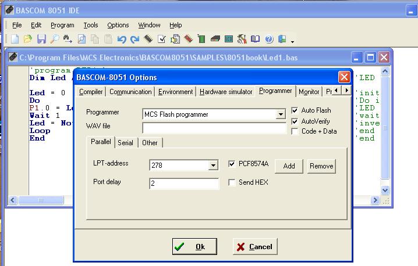Viewport: 418px width, 266px height.
Task: Click the Led1.bas window document icon
Action: tap(13, 57)
